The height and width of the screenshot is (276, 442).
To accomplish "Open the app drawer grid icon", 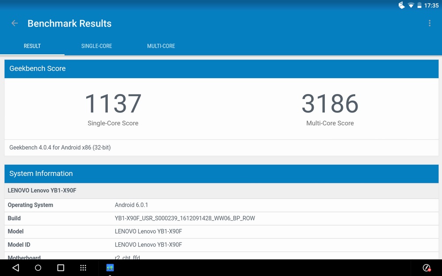I will [x=83, y=268].
